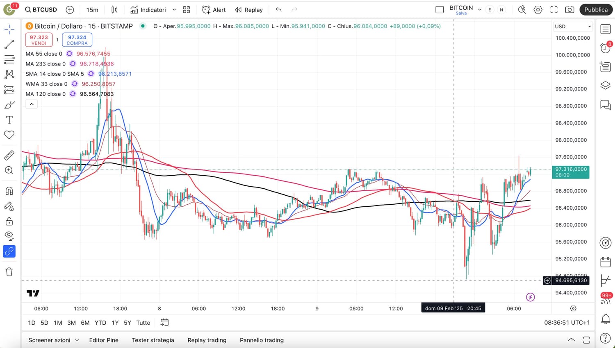This screenshot has width=615, height=348.
Task: Open the go-to-date calendar icon
Action: click(x=164, y=323)
